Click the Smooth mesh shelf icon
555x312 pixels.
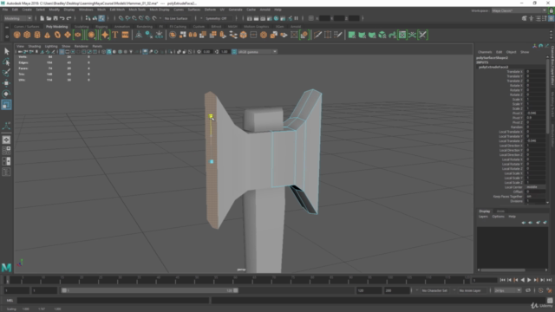(x=203, y=35)
